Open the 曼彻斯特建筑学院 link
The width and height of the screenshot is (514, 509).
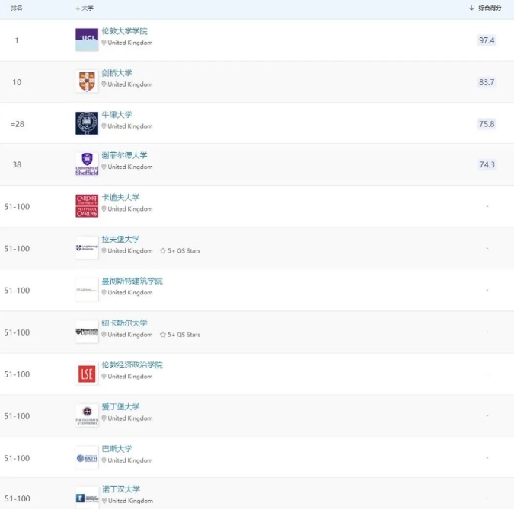coord(132,281)
